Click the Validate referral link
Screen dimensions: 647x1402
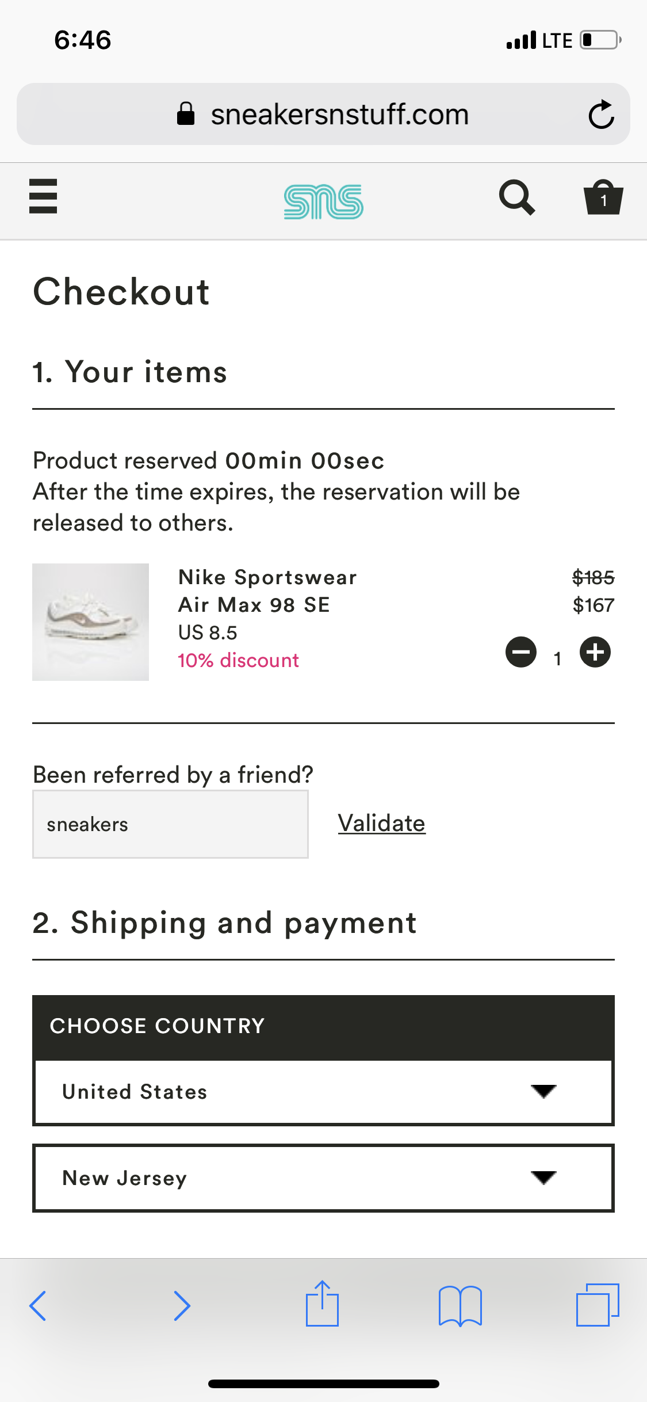(381, 823)
